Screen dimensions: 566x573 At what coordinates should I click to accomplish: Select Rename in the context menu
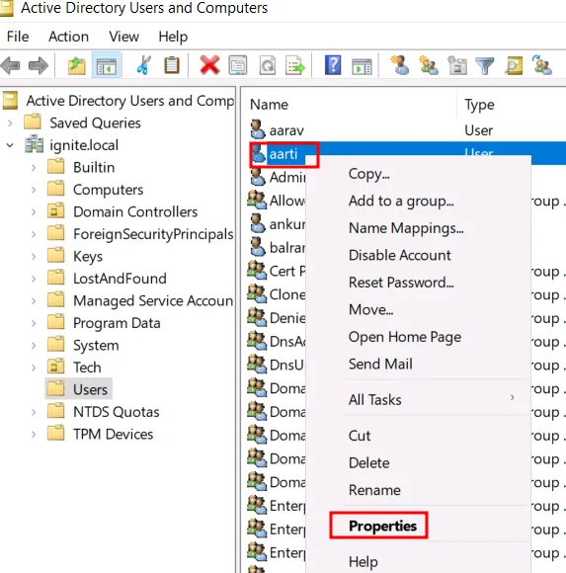374,490
